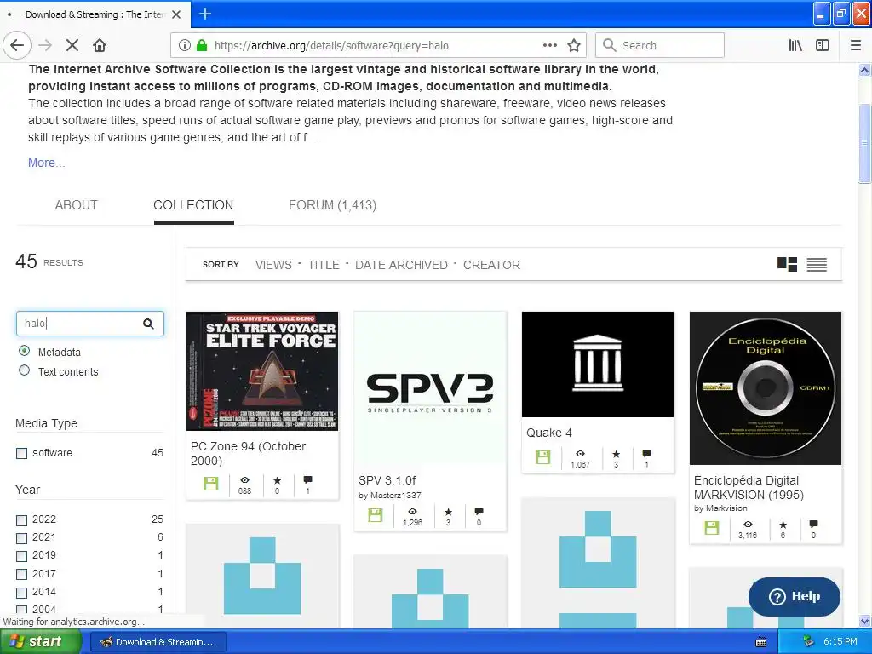Open the Star Trek Elite Force cover thumbnail
Screen dimensions: 872x654
point(262,371)
